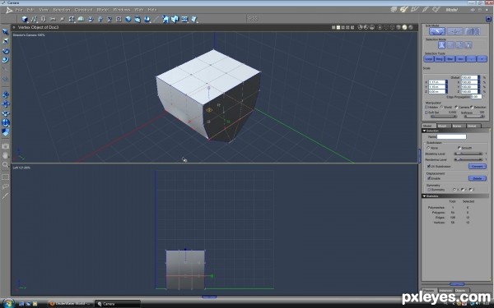
Task: Click the Delete displacement button
Action: click(x=478, y=178)
